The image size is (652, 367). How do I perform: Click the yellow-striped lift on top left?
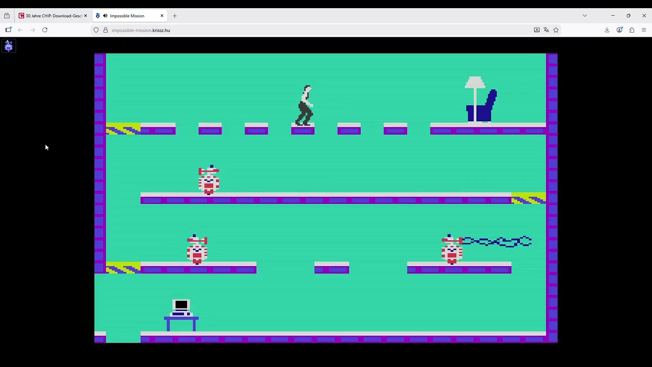pyautogui.click(x=123, y=129)
